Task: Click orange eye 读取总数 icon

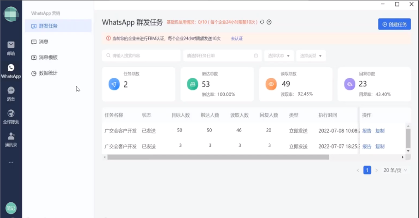Action: point(271,84)
